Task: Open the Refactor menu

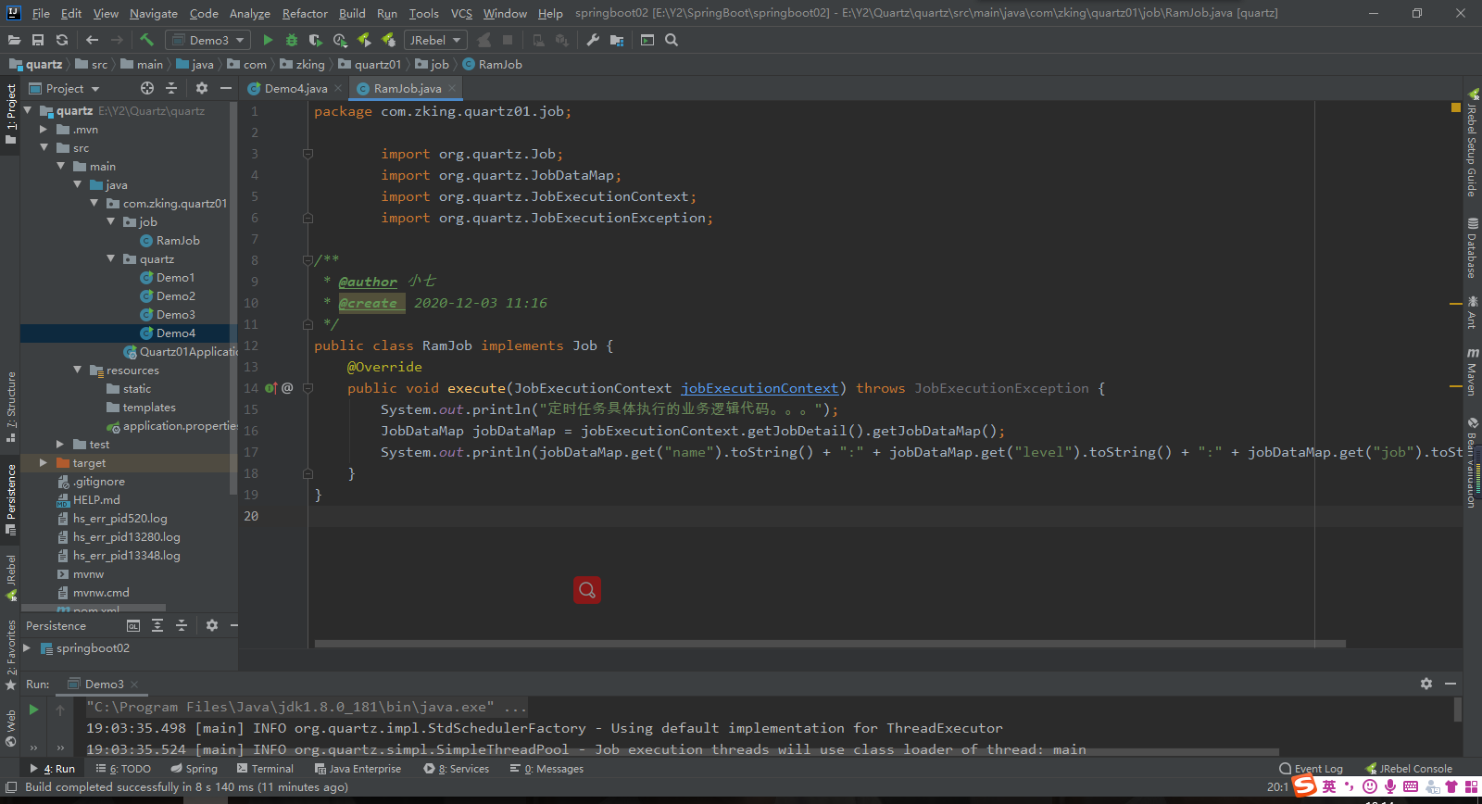Action: pyautogui.click(x=305, y=13)
